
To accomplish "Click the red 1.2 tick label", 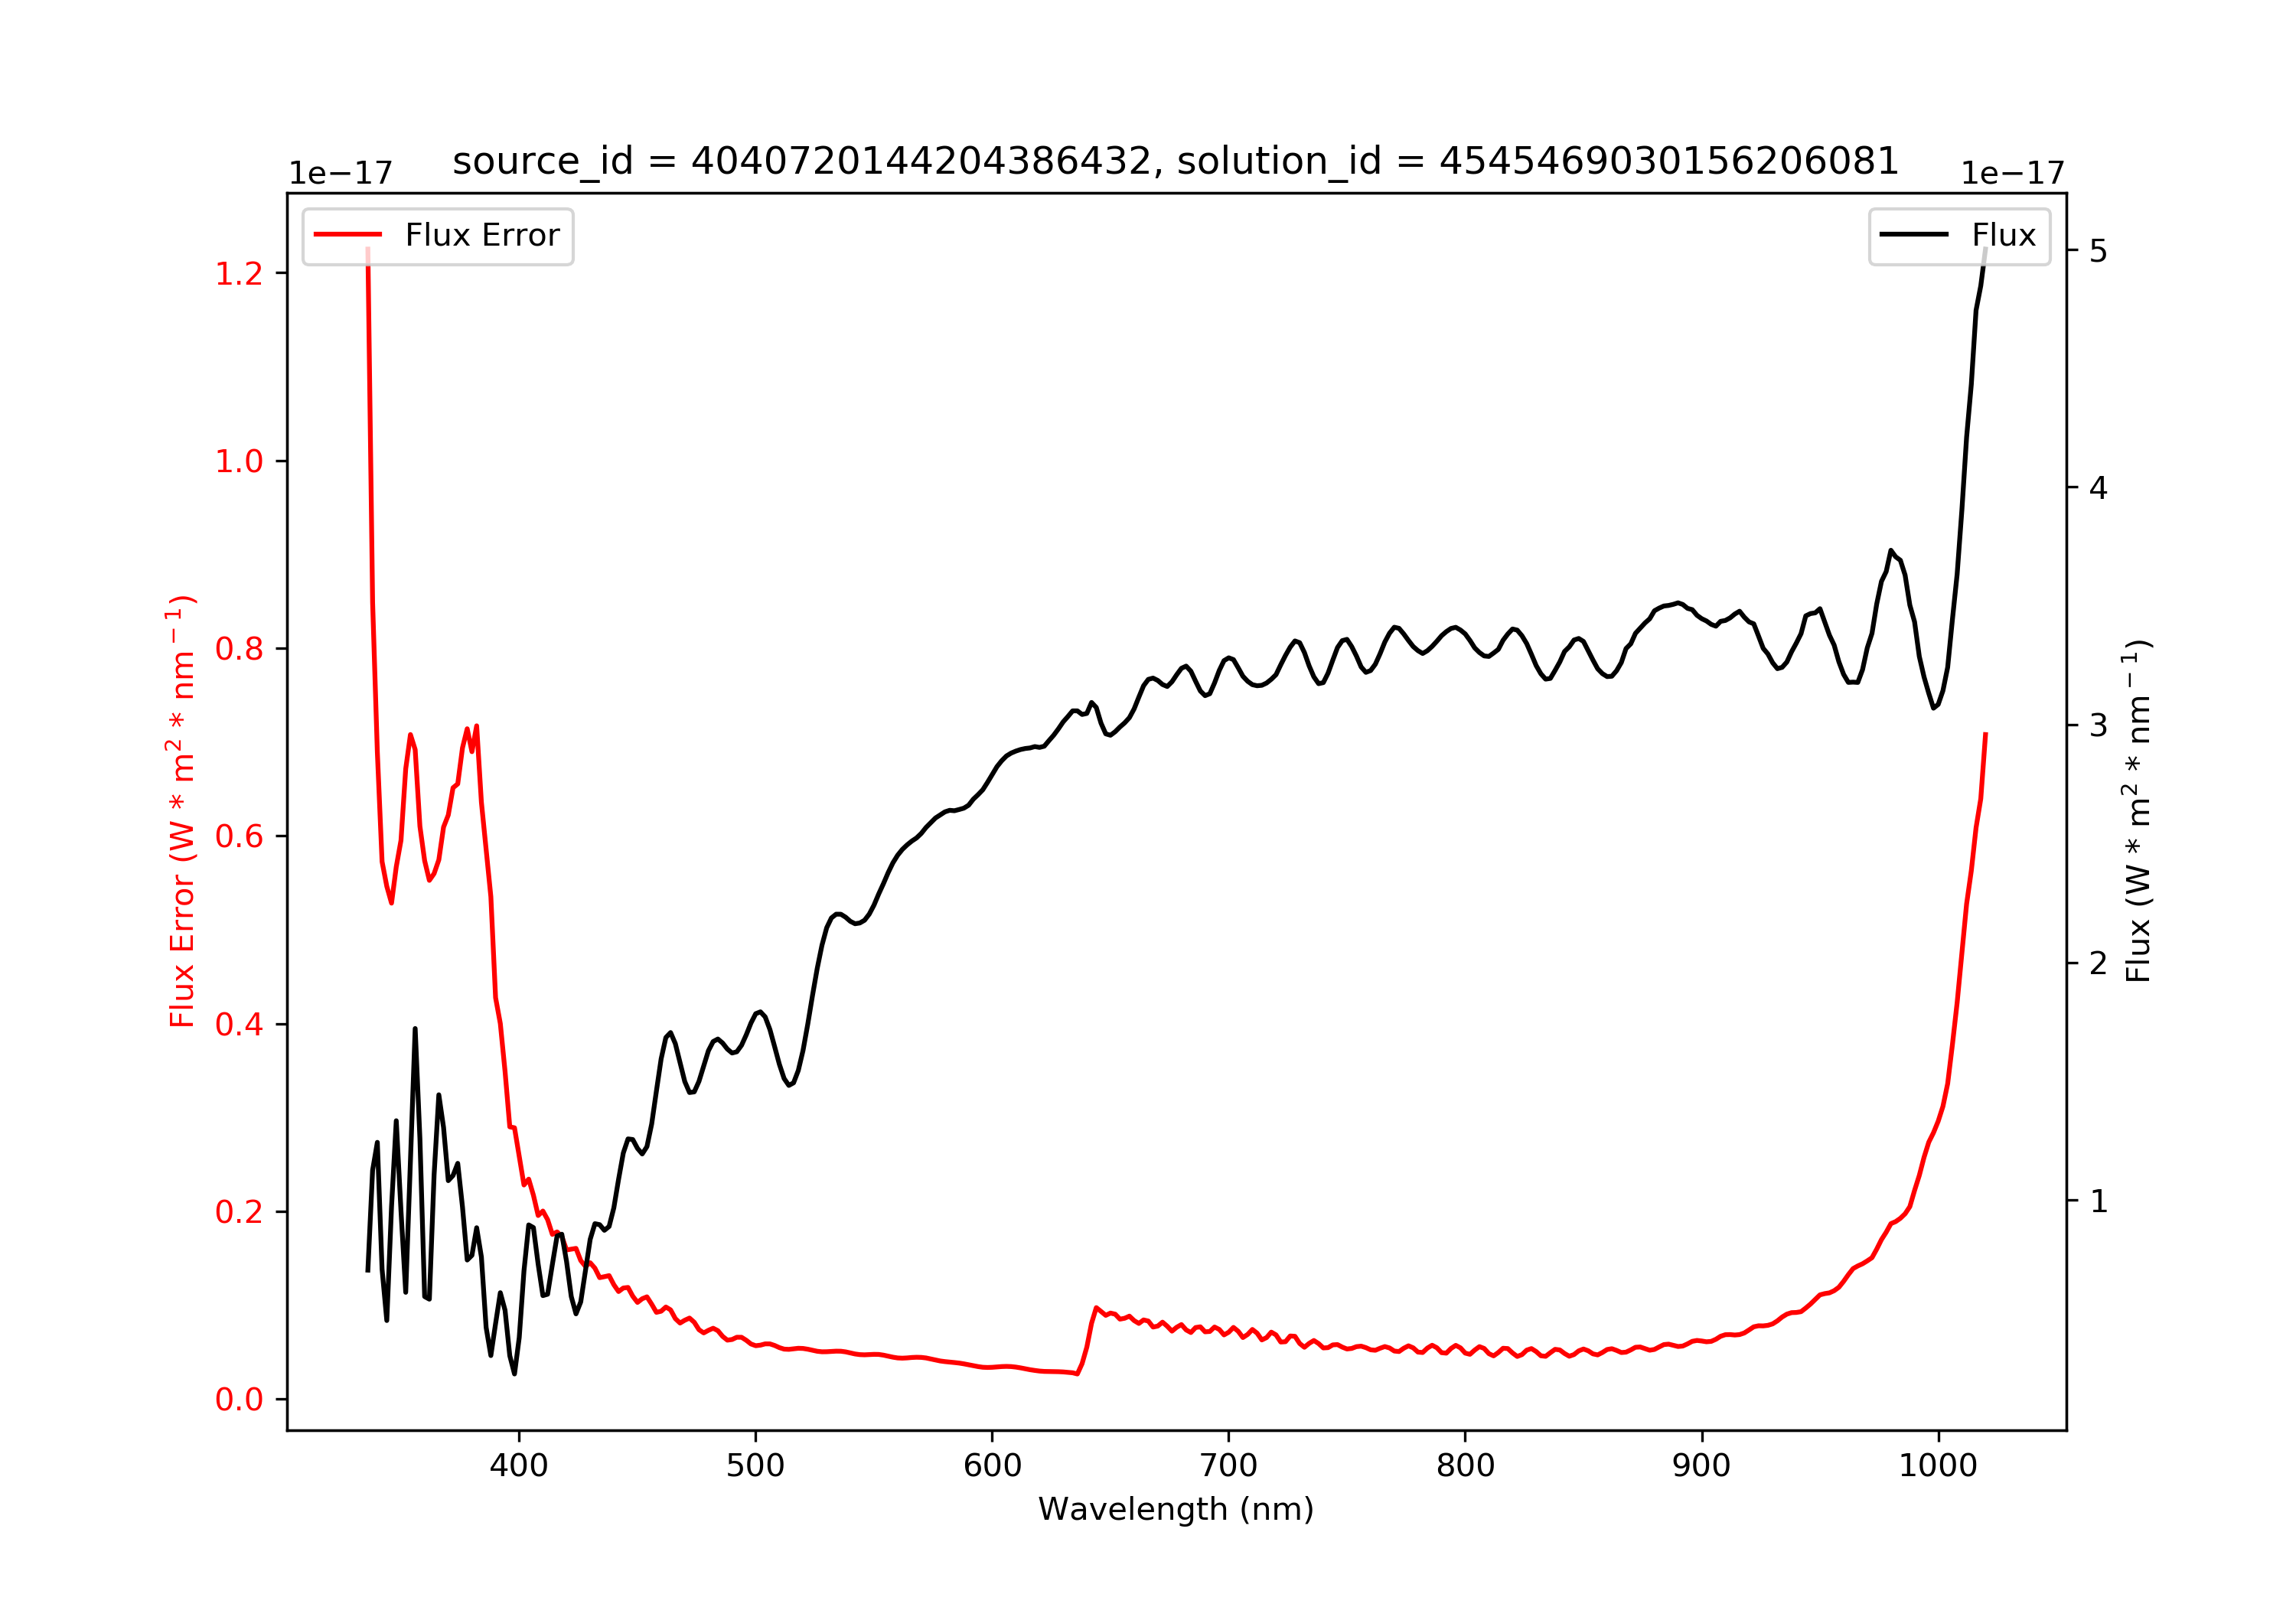I will coord(239,273).
